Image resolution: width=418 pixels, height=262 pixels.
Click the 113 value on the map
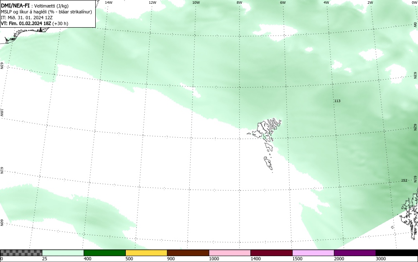pos(337,101)
